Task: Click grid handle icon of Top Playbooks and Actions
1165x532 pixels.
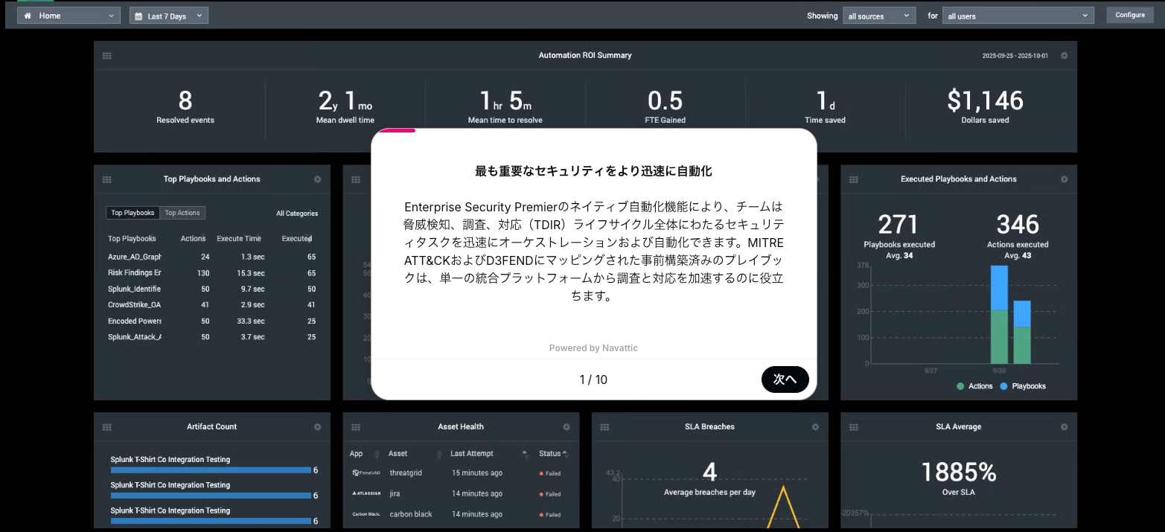Action: 107,179
